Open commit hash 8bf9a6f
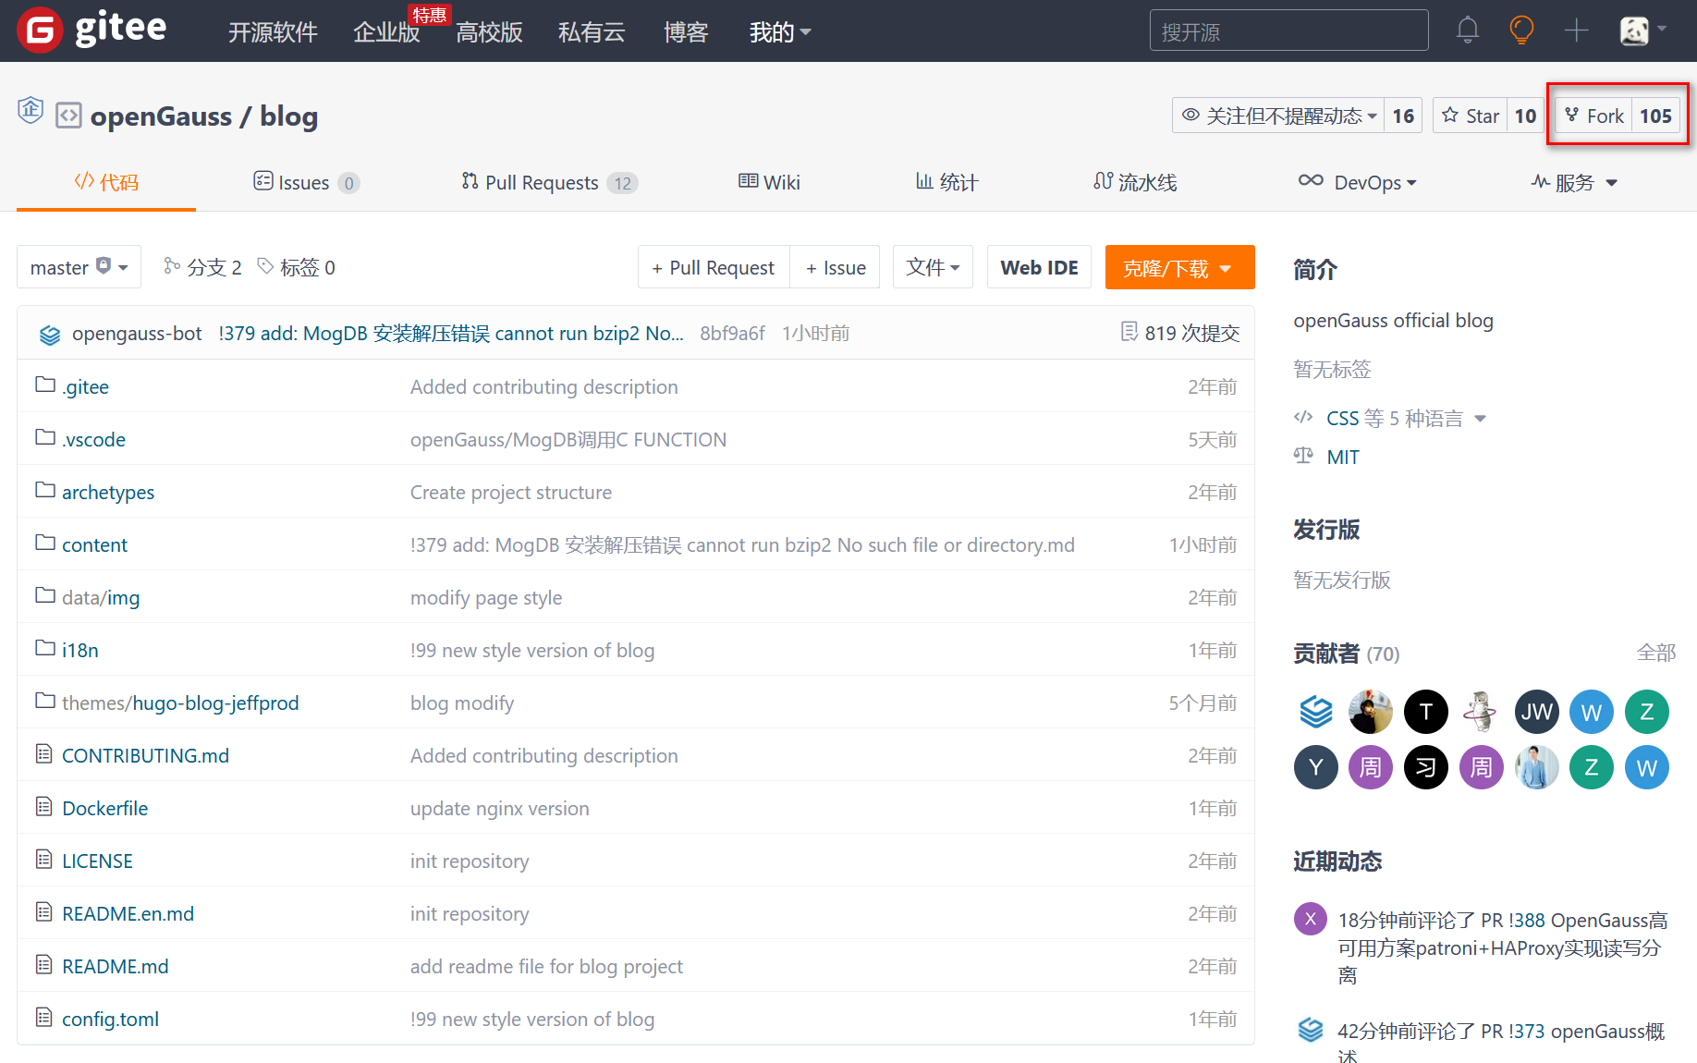The height and width of the screenshot is (1063, 1697). point(732,333)
